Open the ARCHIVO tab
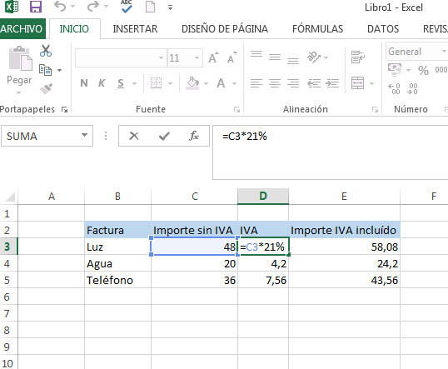Viewport: 448px width, 369px height. point(22,29)
